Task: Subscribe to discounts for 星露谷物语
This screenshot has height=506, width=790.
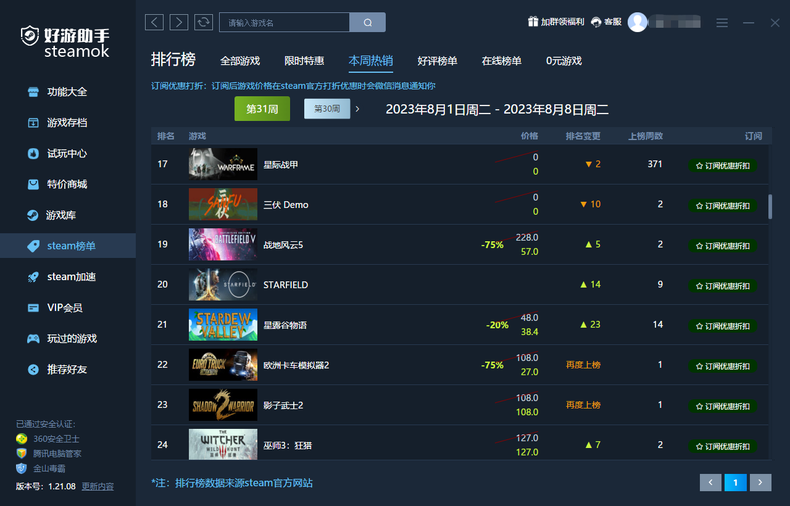Action: pos(723,326)
